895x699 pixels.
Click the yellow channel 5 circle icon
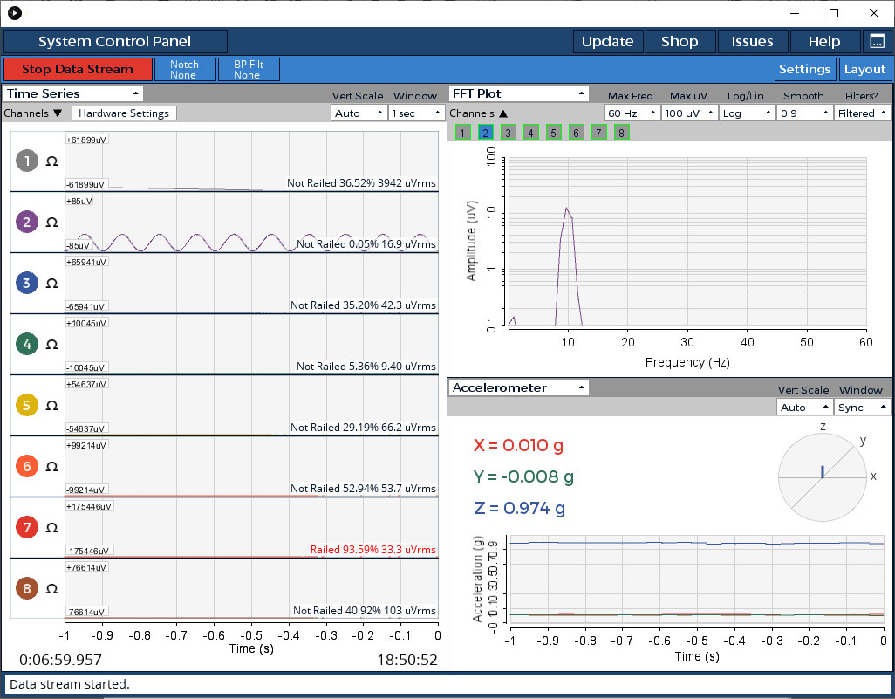pyautogui.click(x=27, y=405)
